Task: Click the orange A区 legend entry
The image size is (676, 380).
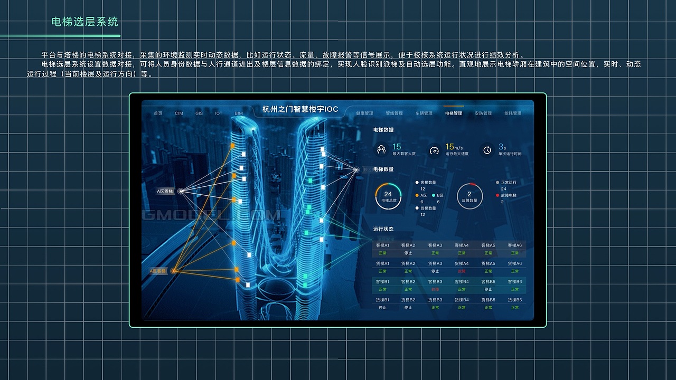Action: coord(421,195)
